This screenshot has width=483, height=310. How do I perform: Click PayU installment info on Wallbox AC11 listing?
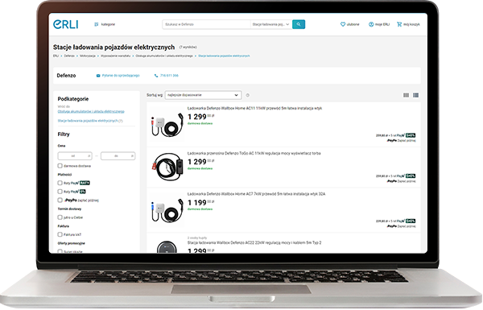395,135
